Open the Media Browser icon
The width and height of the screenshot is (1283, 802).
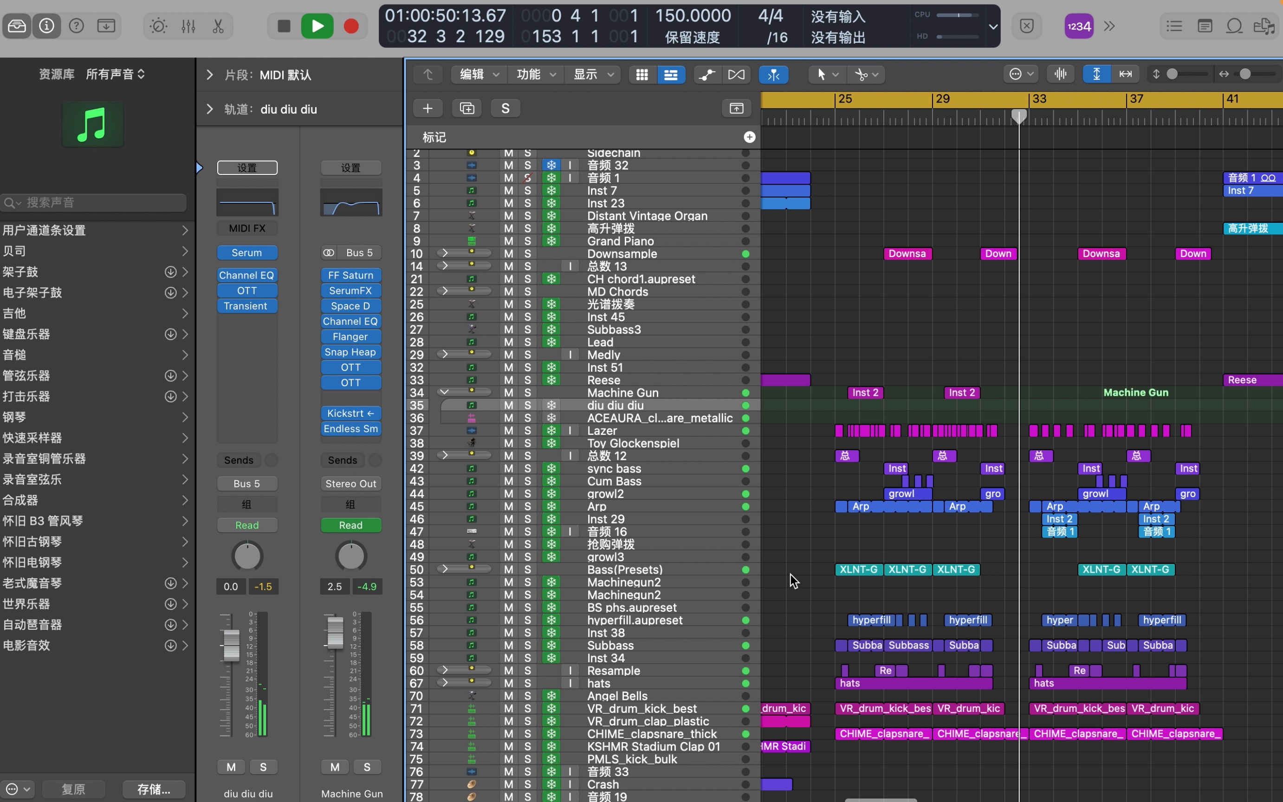(1264, 26)
